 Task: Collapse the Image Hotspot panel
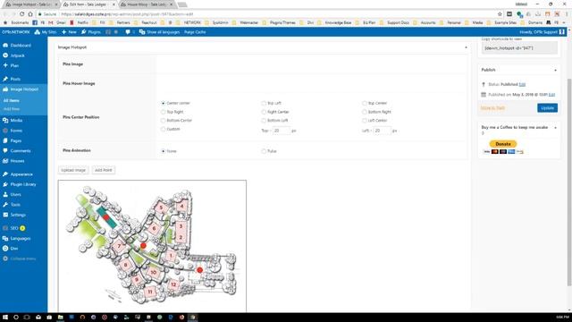[466, 47]
